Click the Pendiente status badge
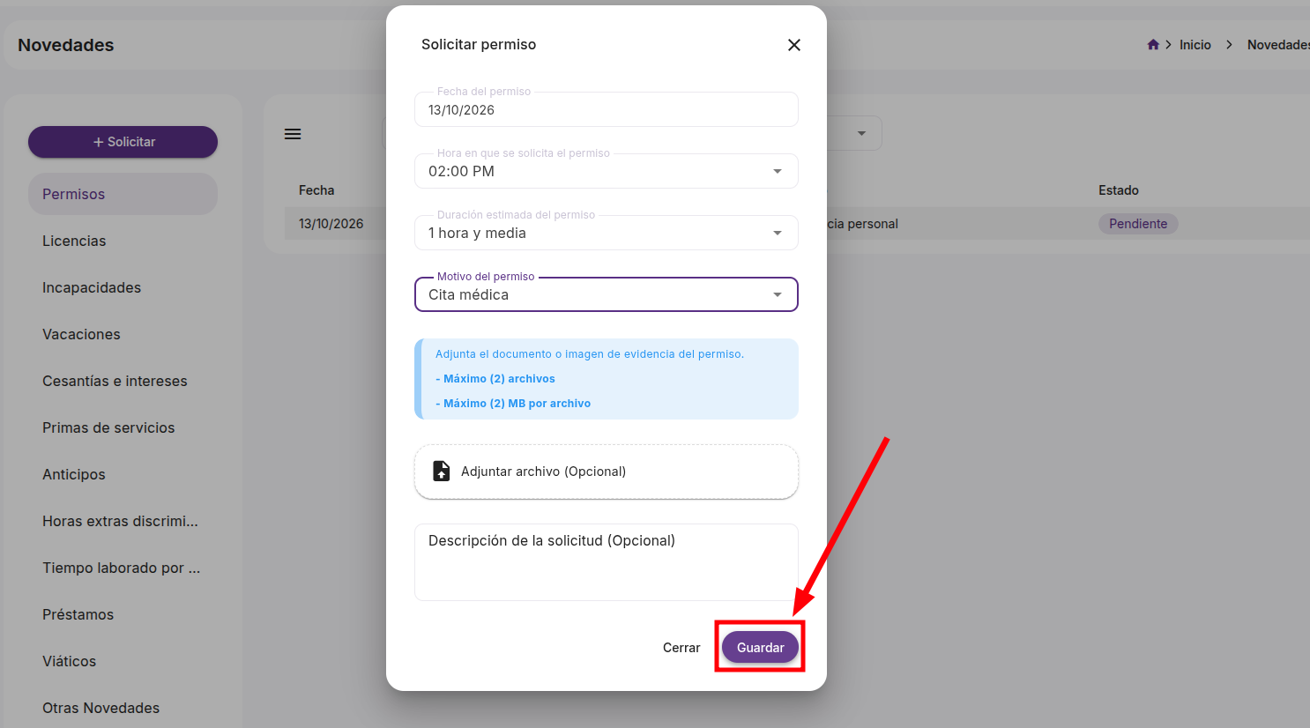This screenshot has width=1310, height=728. tap(1138, 224)
